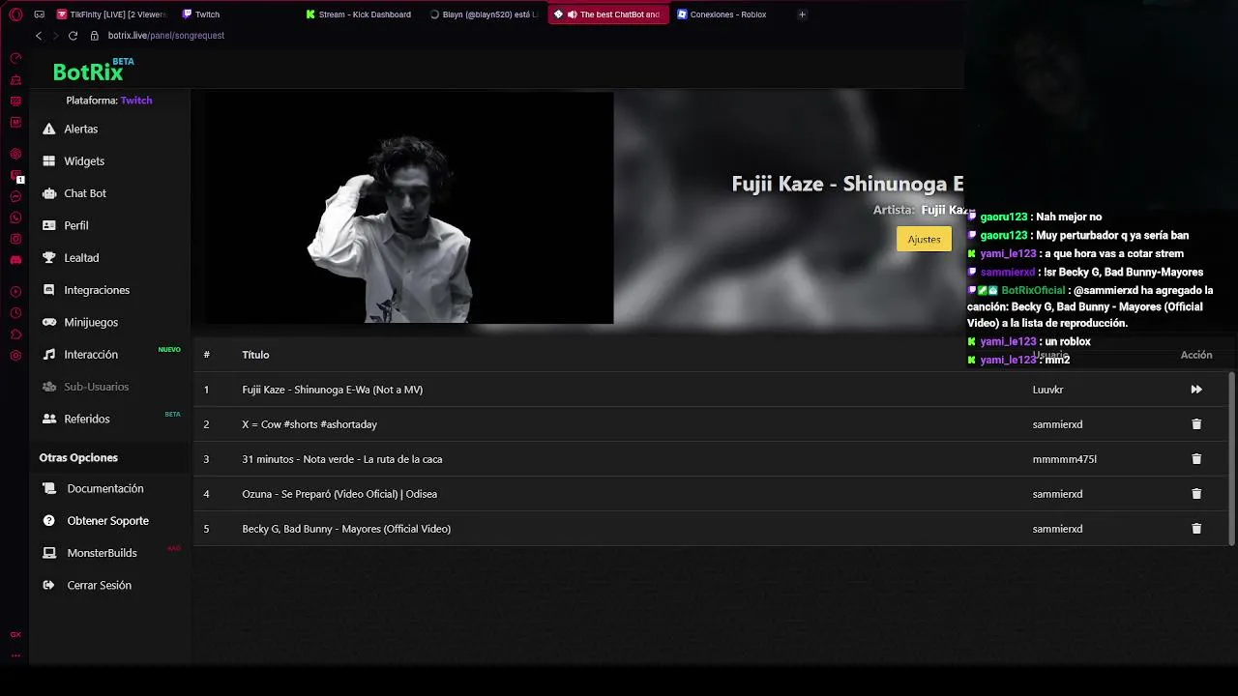Click the Acción column header
The width and height of the screenshot is (1238, 696).
(x=1196, y=355)
